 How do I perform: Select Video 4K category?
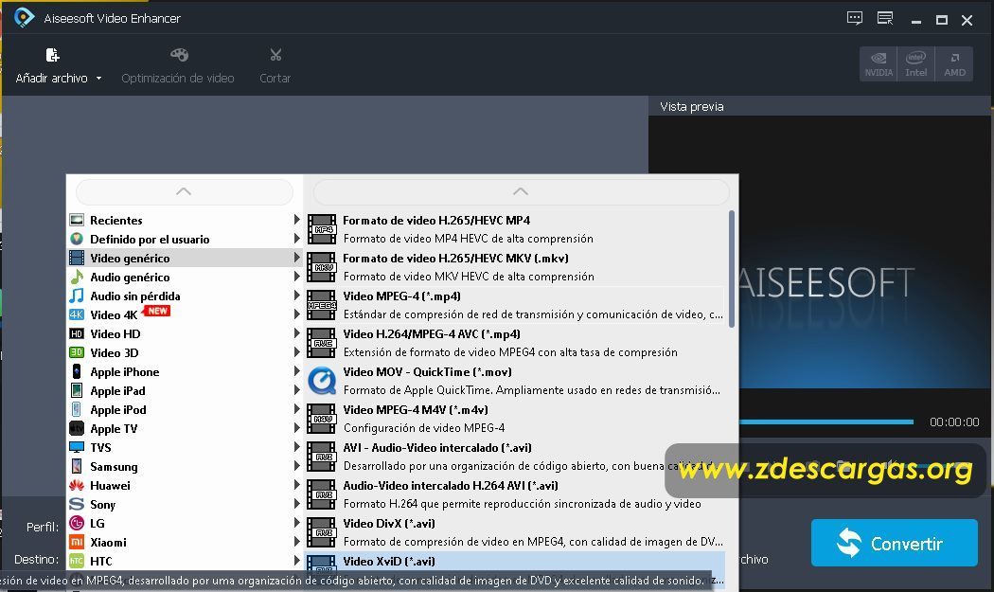(x=184, y=314)
